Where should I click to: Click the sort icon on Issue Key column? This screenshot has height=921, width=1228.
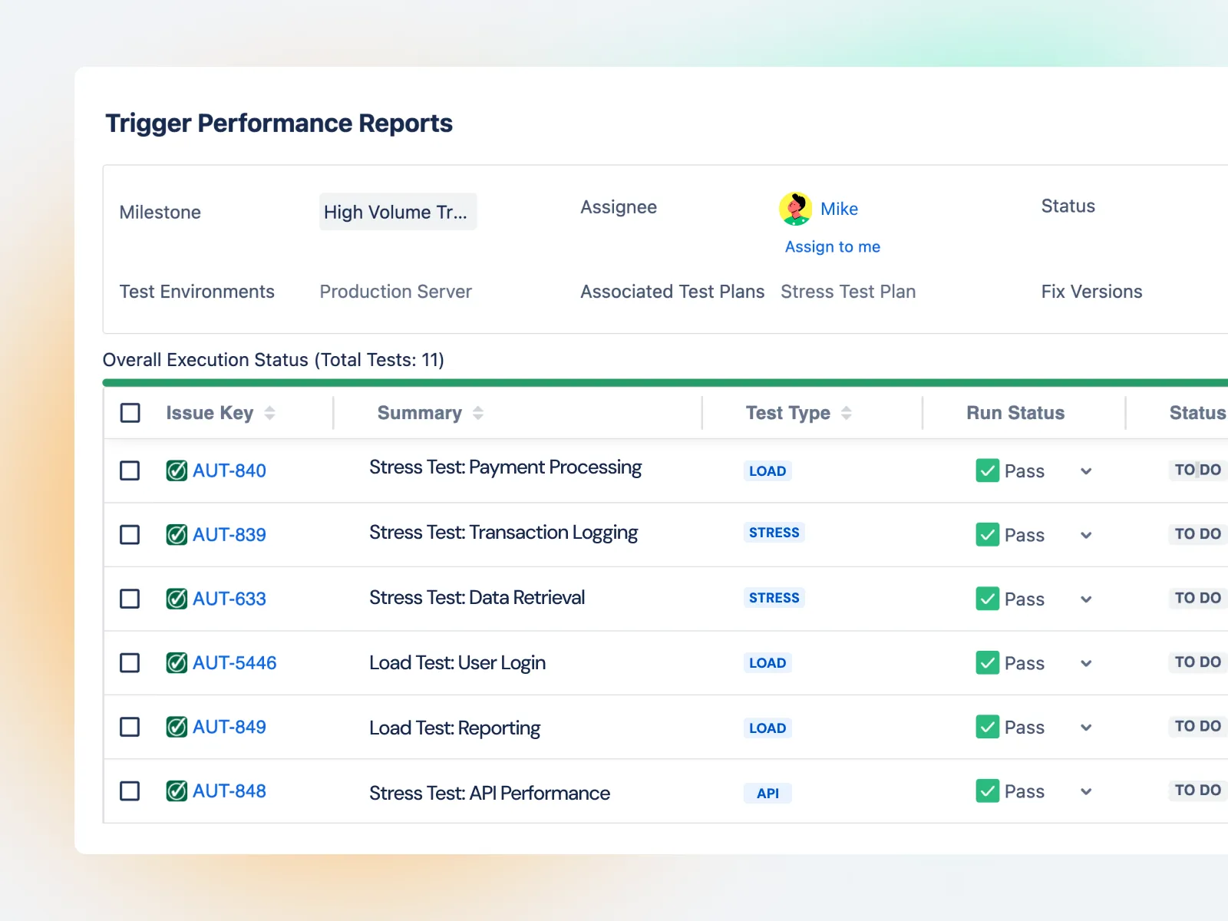[270, 413]
